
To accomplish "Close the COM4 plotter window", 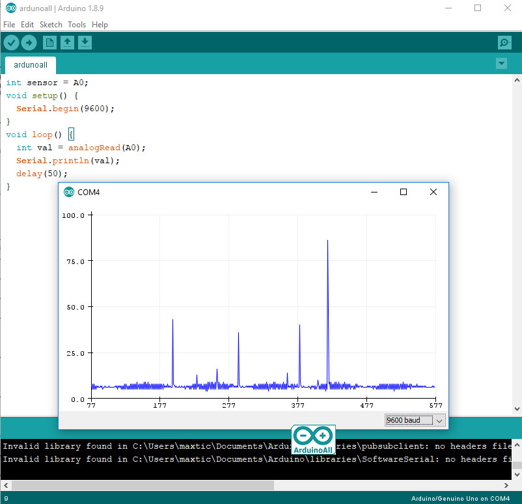I will tap(433, 192).
